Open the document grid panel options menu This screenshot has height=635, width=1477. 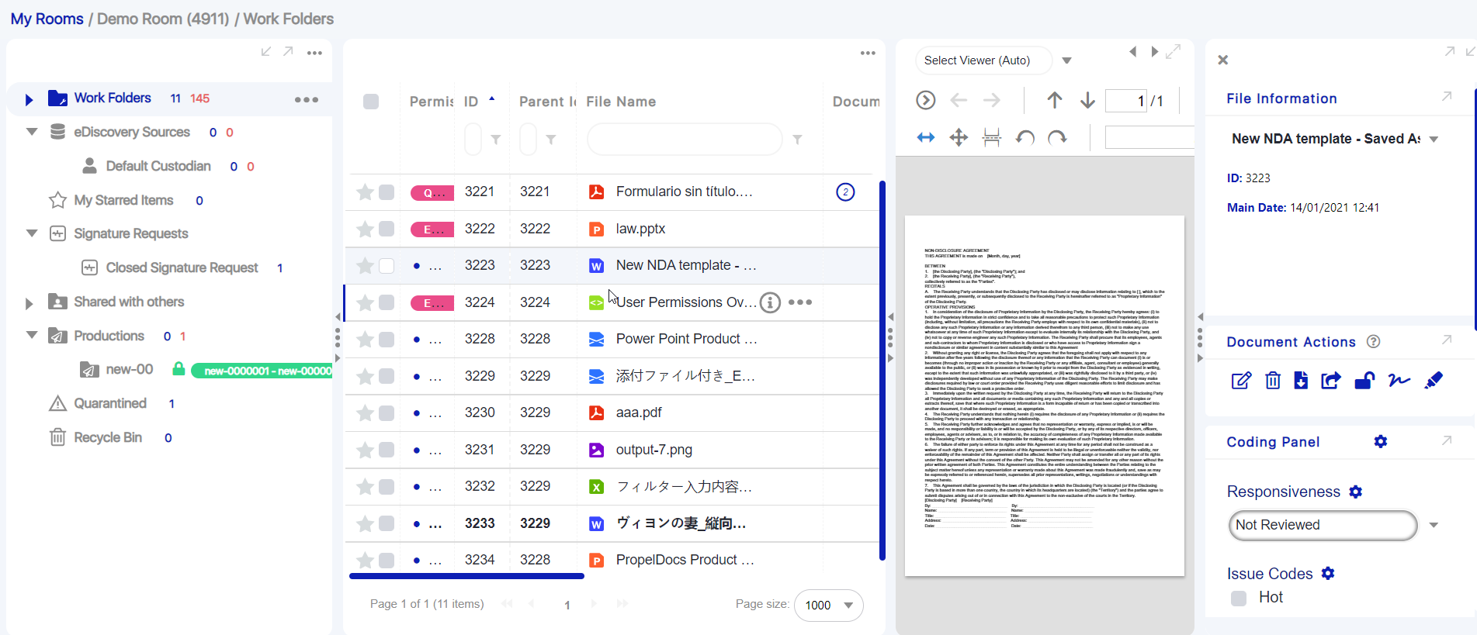[868, 53]
